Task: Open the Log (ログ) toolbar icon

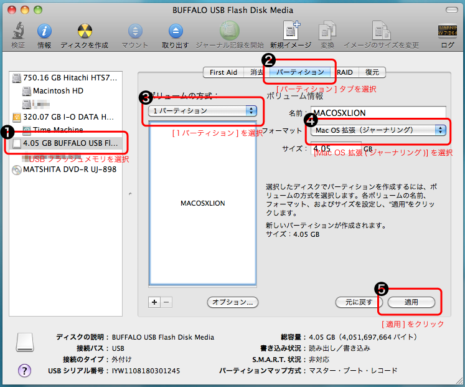Action: pyautogui.click(x=448, y=31)
